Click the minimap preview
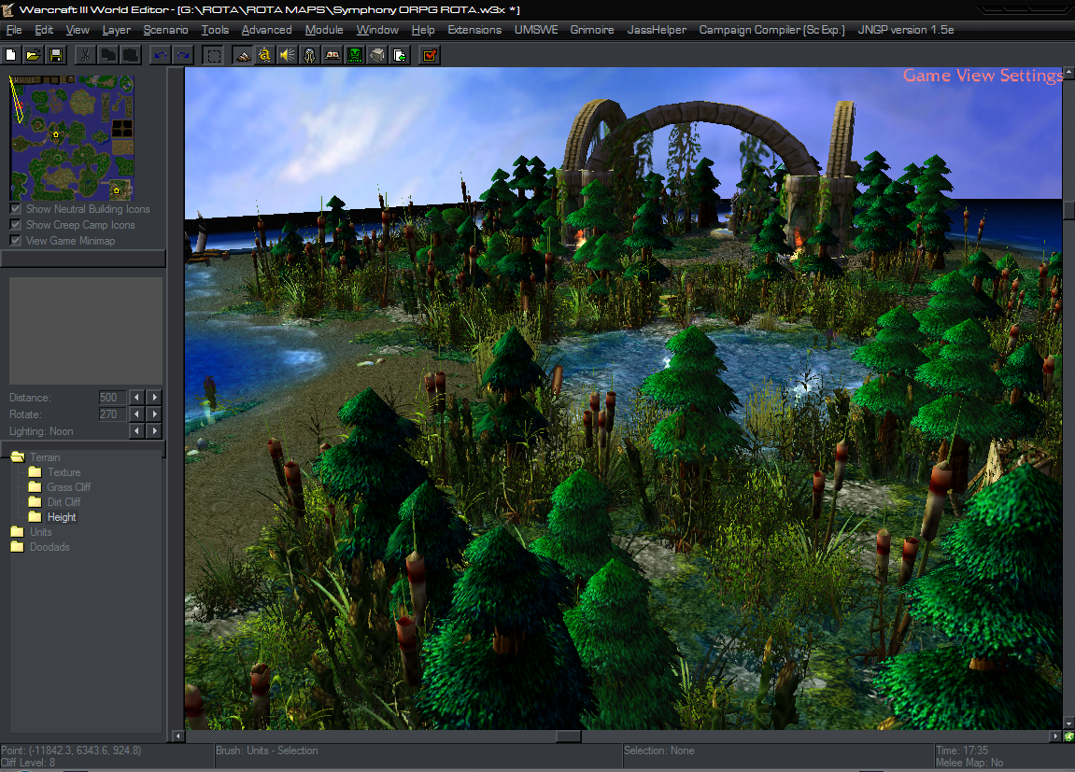This screenshot has height=772, width=1075. pos(72,137)
